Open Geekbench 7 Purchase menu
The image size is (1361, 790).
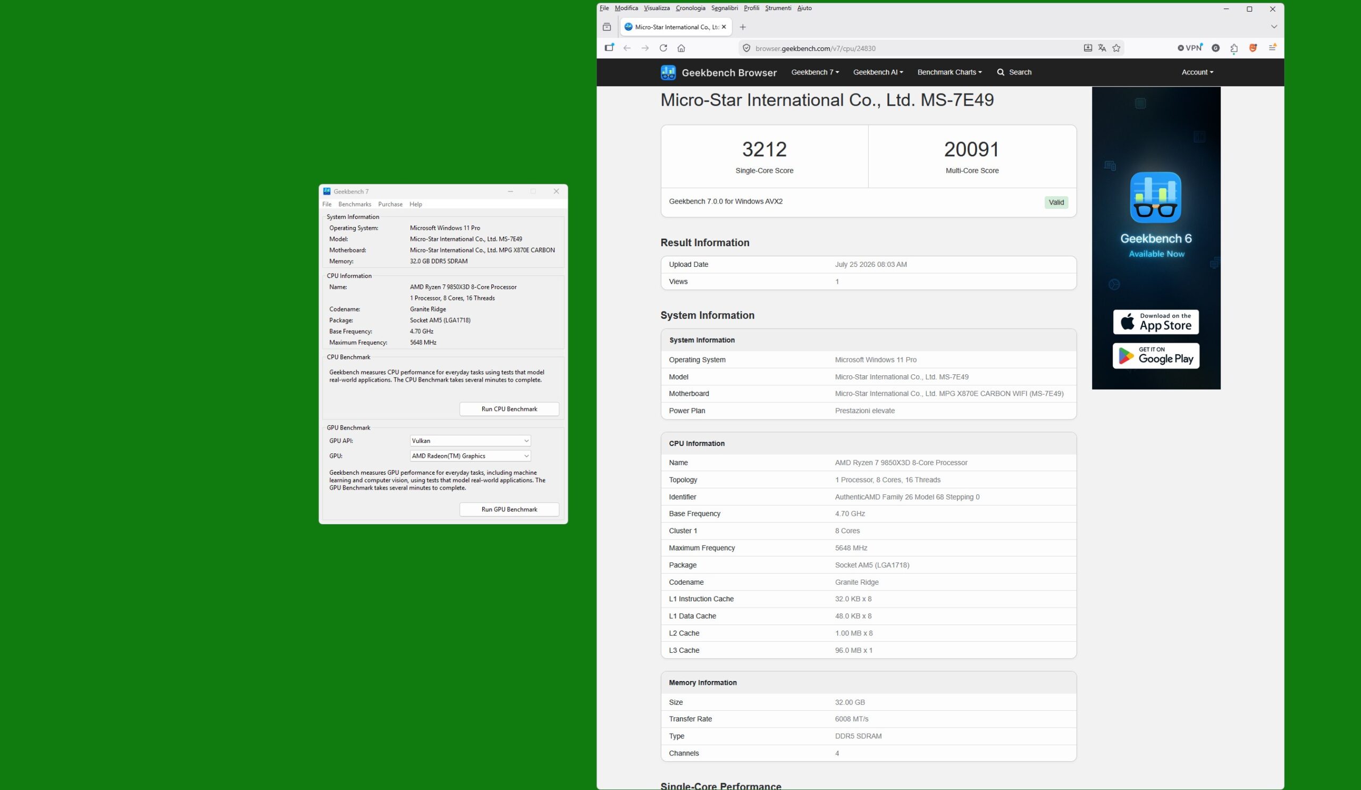click(390, 204)
